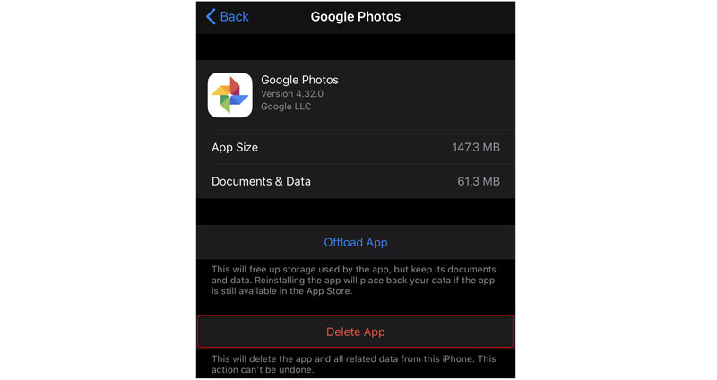Screen dimensions: 717x380
Task: Select the Documents & Data label
Action: (x=261, y=182)
